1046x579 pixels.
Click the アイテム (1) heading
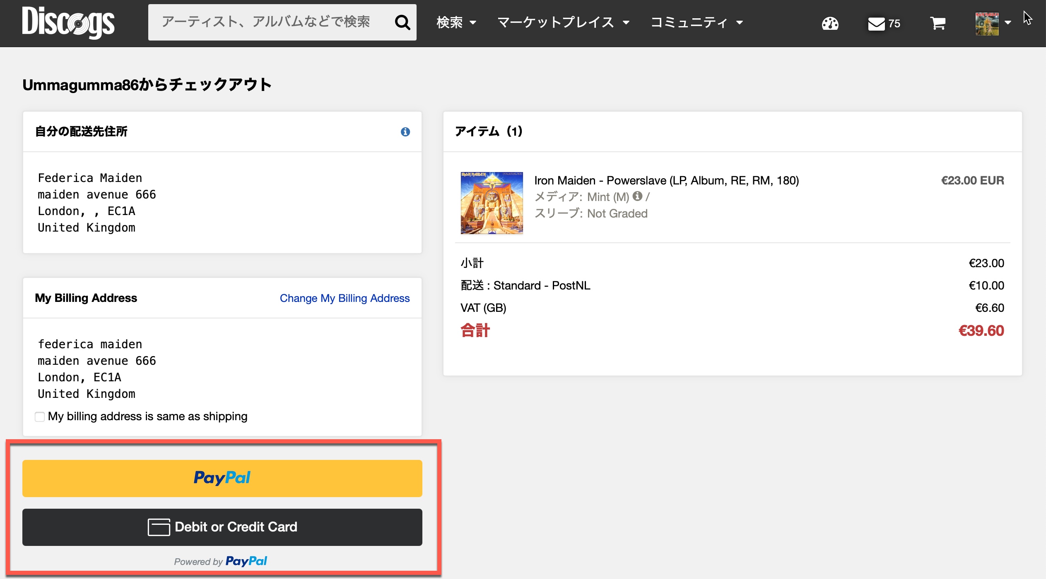(489, 132)
